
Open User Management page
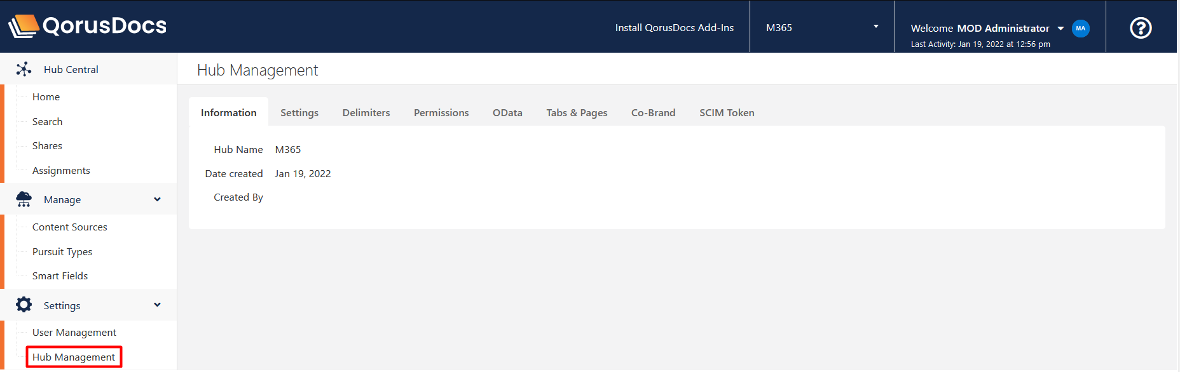coord(74,332)
